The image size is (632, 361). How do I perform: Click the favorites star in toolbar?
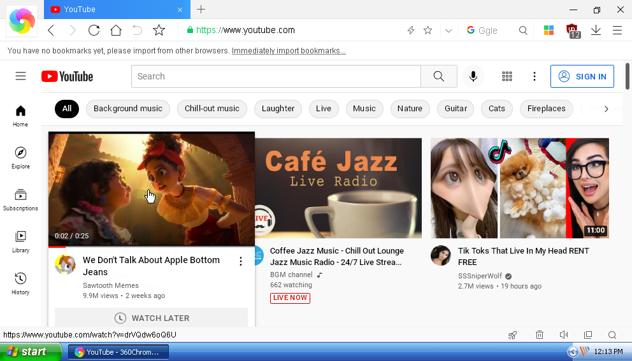[x=159, y=30]
